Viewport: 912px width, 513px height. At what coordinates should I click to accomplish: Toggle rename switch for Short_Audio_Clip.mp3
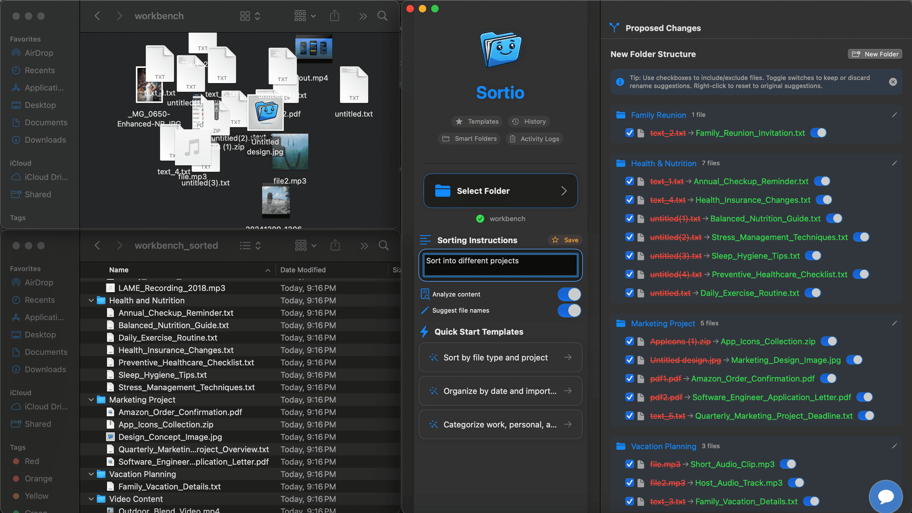[788, 464]
